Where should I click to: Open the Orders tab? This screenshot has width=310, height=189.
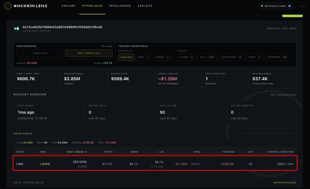point(162,57)
